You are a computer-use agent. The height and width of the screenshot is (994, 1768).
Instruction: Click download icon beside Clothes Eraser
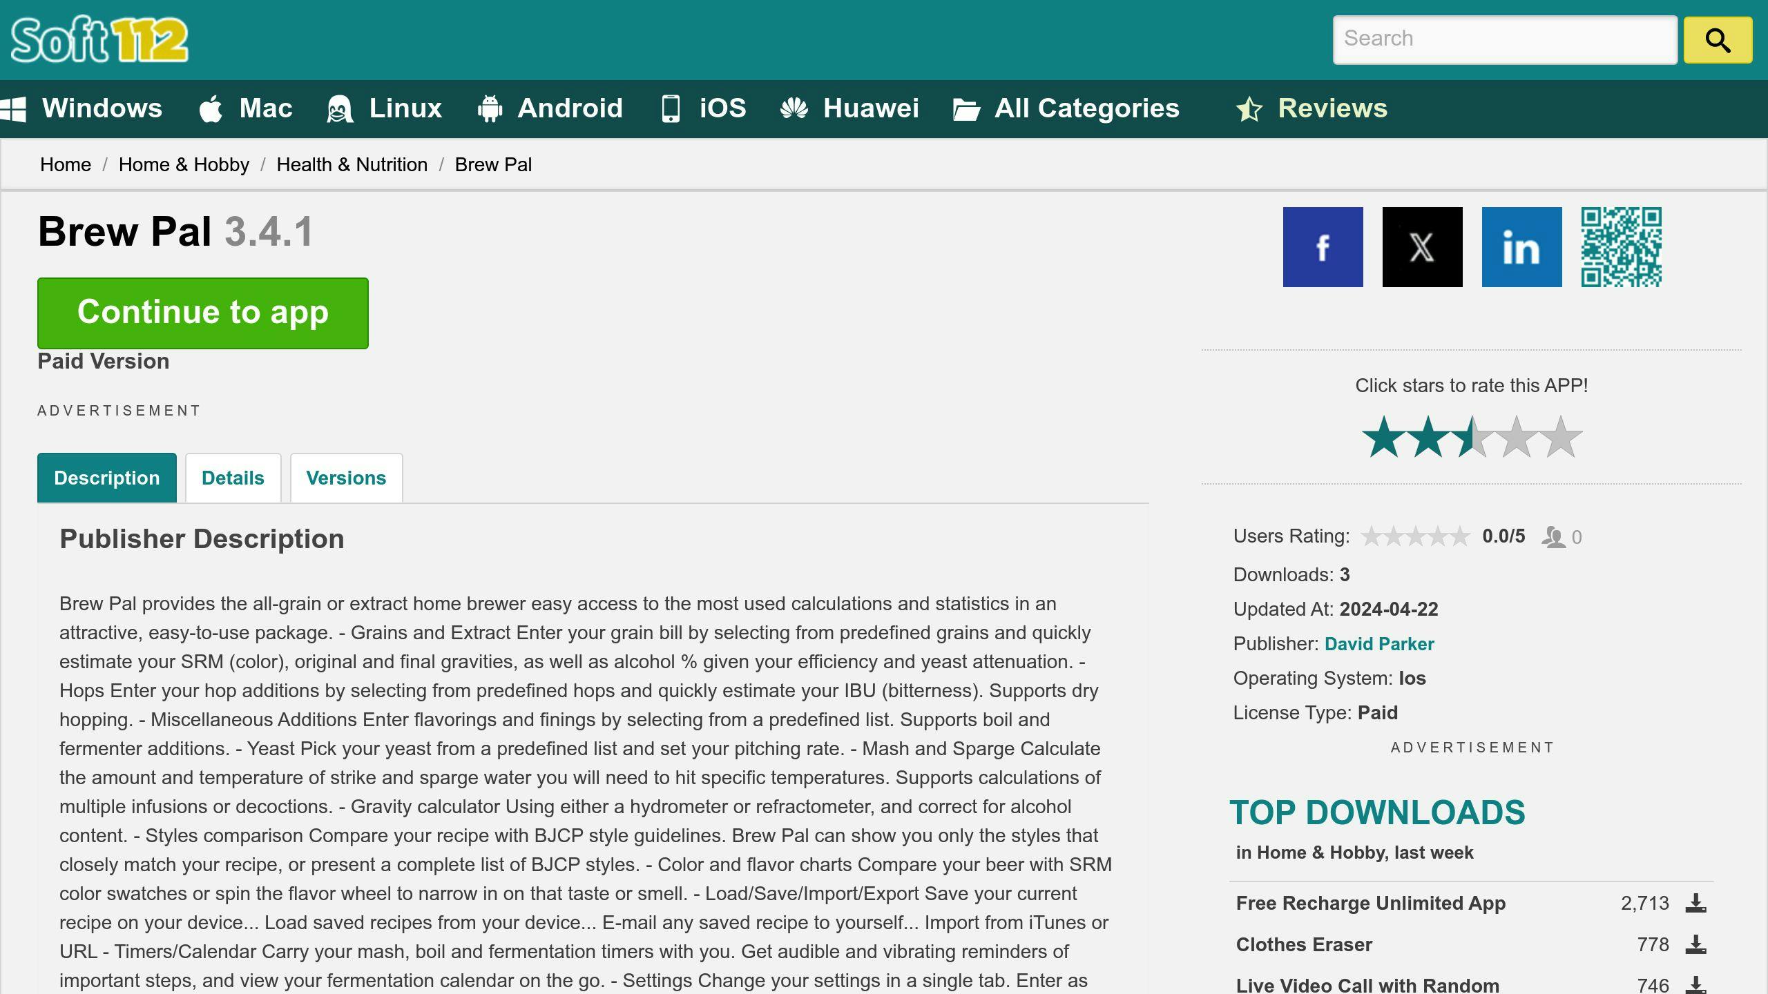1695,944
